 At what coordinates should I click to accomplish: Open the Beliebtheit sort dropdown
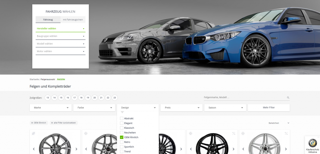pos(279,123)
